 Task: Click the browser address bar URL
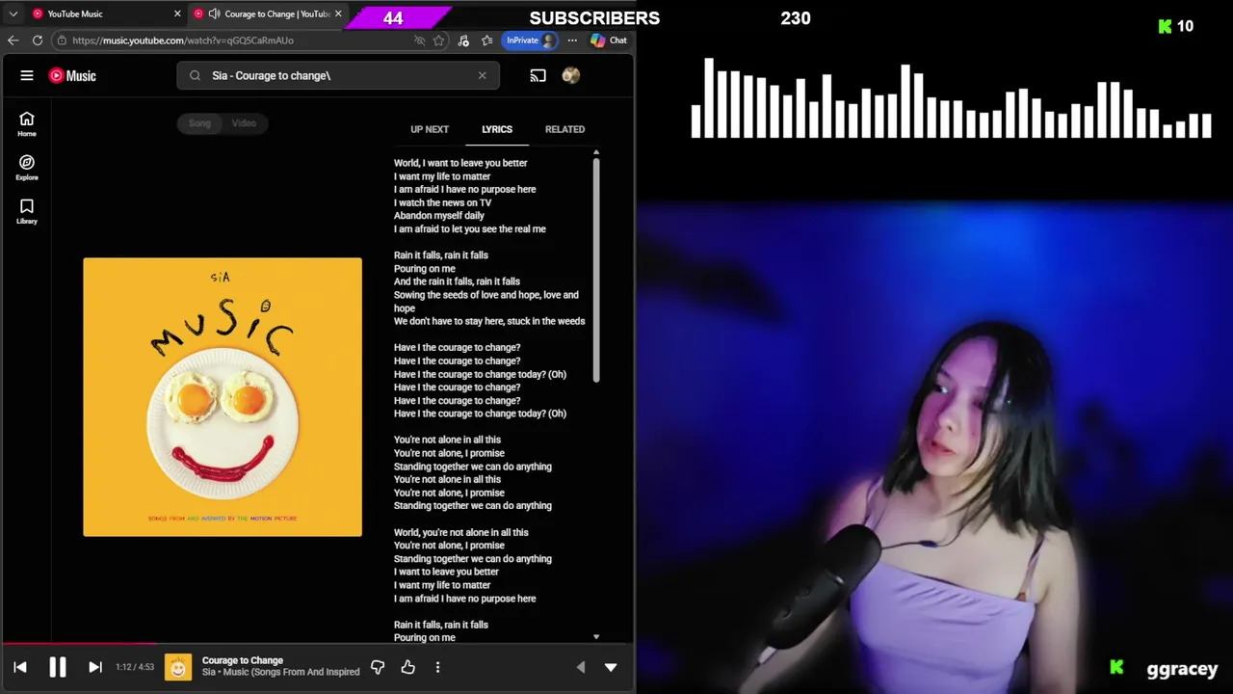(183, 40)
